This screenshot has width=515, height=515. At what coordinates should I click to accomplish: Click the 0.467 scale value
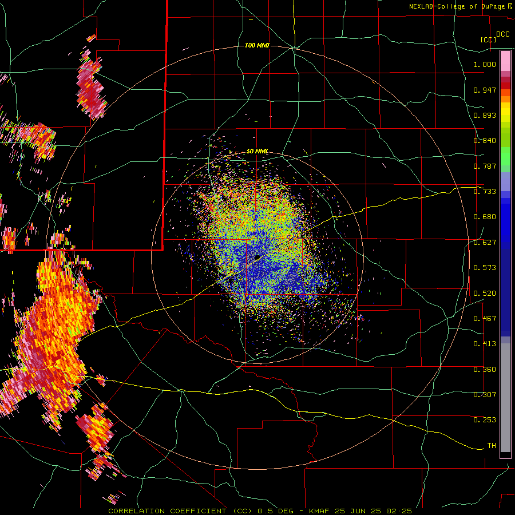coord(485,319)
